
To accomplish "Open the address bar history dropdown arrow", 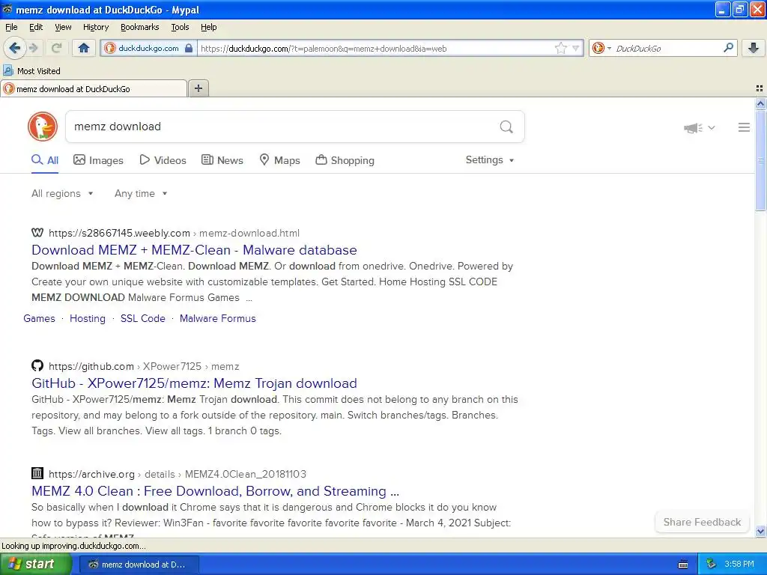I will click(x=576, y=49).
